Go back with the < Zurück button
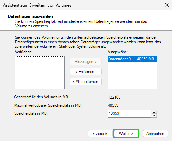 point(100,134)
